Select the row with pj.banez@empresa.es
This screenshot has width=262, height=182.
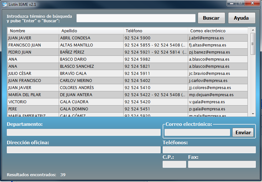[x=217, y=52]
